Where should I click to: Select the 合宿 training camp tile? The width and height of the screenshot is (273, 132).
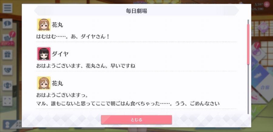(x=265, y=87)
